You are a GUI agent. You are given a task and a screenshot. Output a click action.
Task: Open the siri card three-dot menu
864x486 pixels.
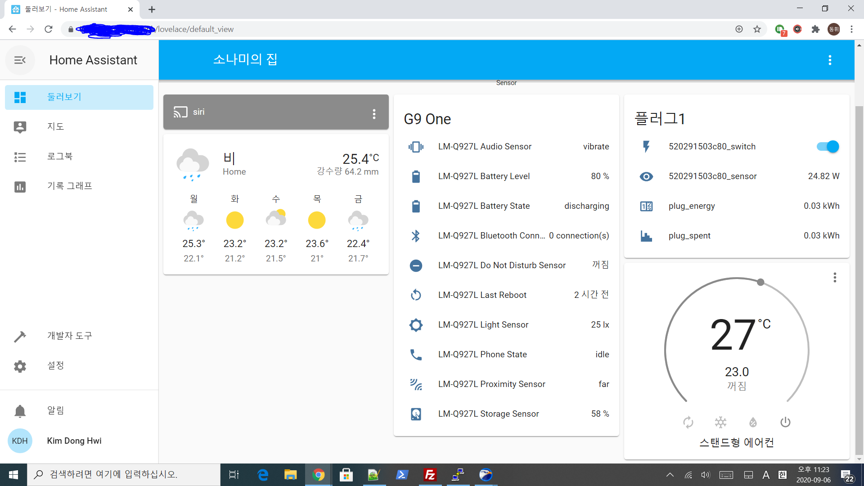tap(374, 114)
